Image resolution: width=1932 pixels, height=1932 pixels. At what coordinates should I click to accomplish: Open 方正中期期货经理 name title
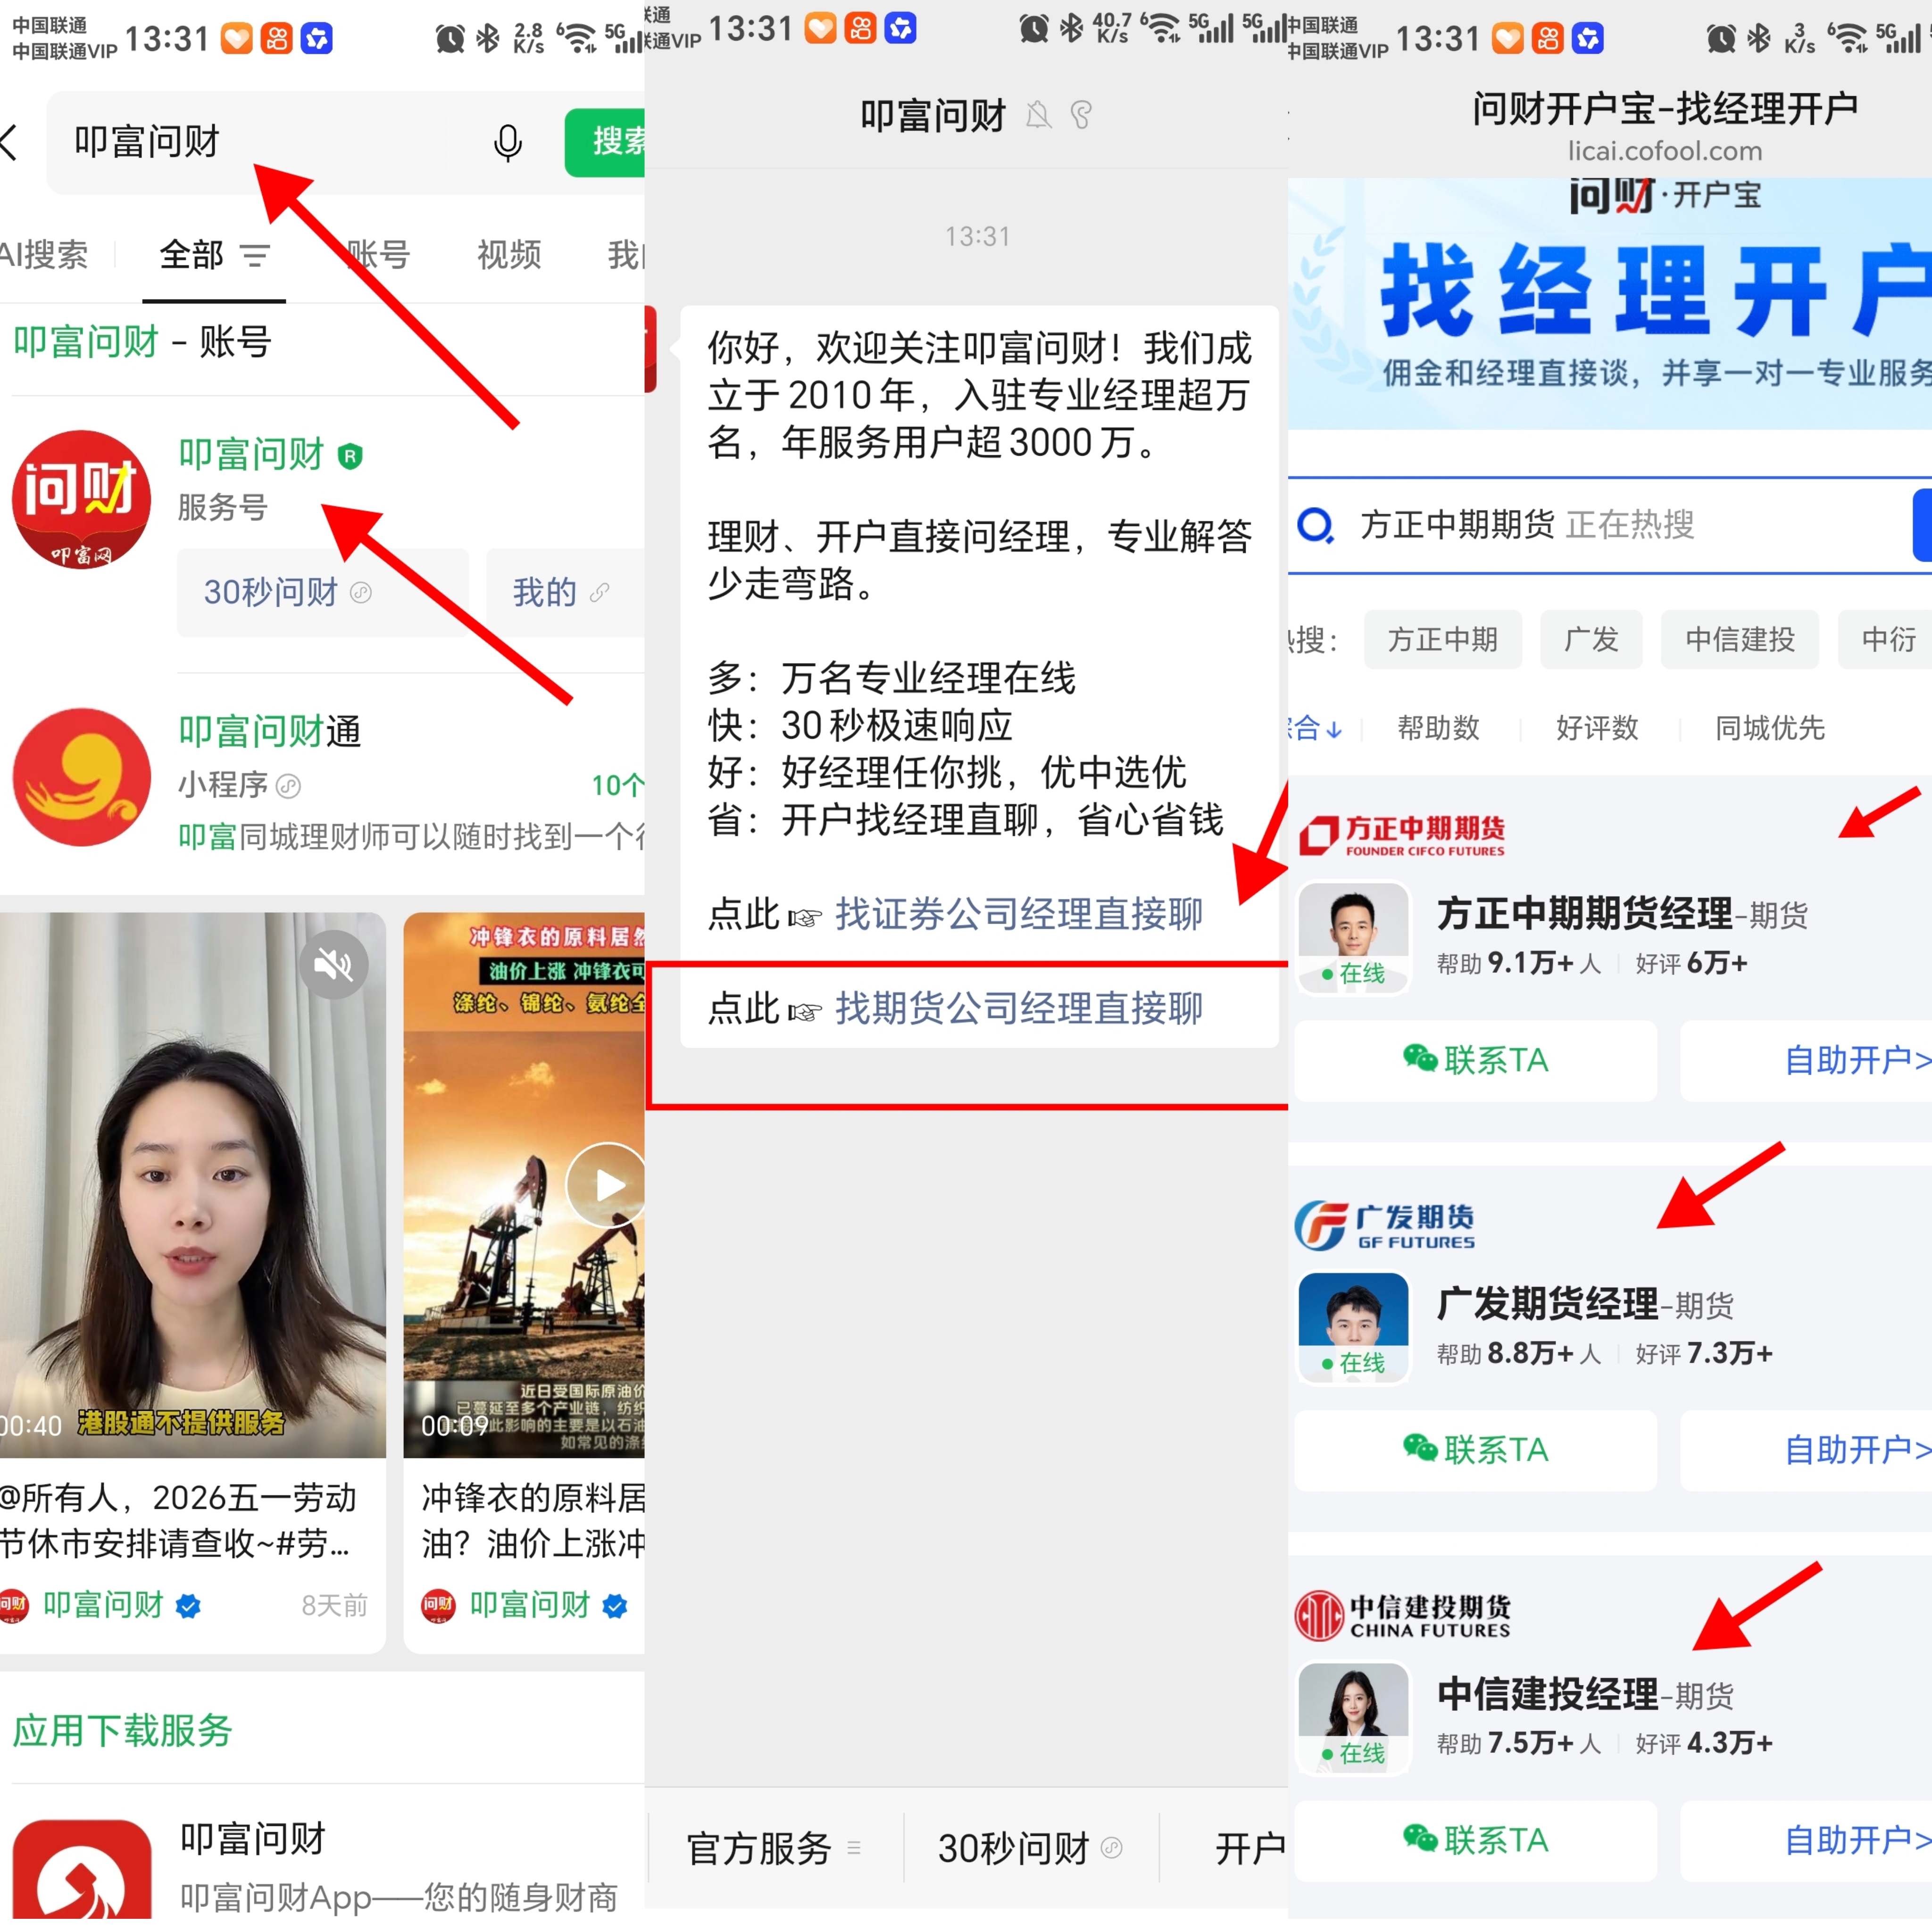1584,913
